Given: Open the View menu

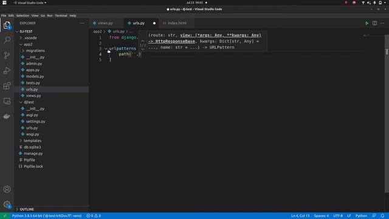Looking at the screenshot, I should (x=35, y=16).
